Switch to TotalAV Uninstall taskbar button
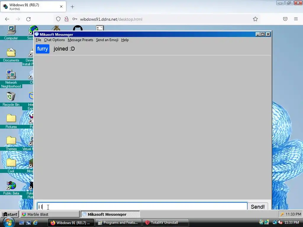This screenshot has height=227, width=303. pyautogui.click(x=165, y=223)
